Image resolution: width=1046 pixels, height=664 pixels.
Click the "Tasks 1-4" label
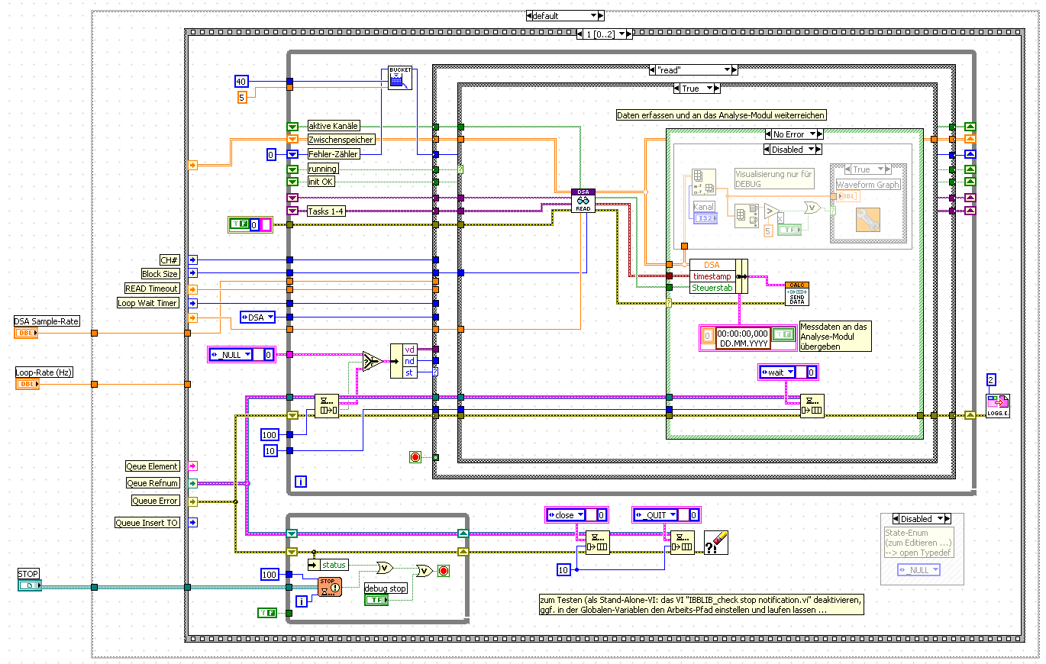coord(326,211)
